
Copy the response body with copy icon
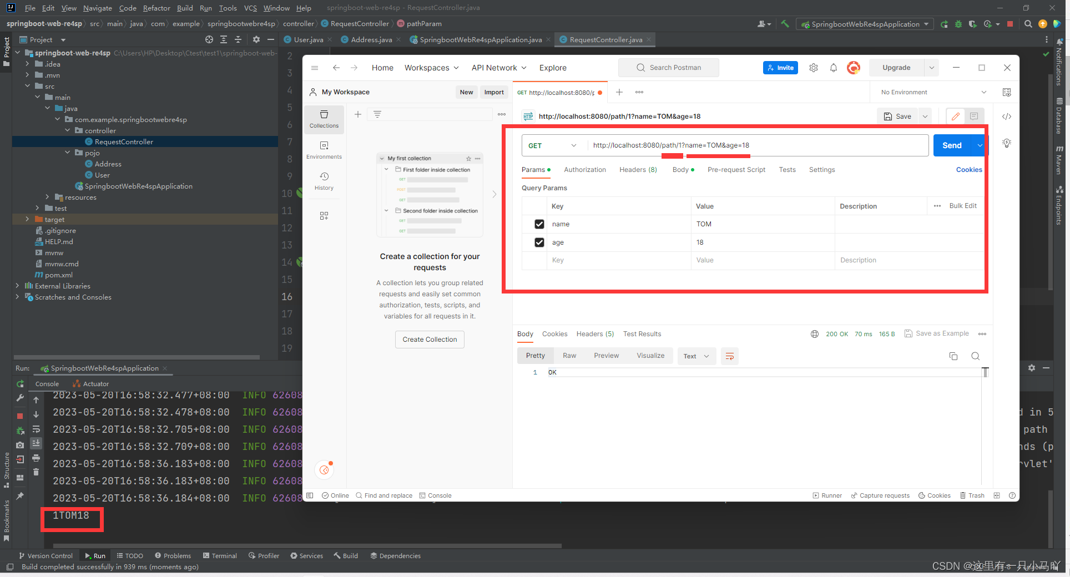(x=953, y=356)
